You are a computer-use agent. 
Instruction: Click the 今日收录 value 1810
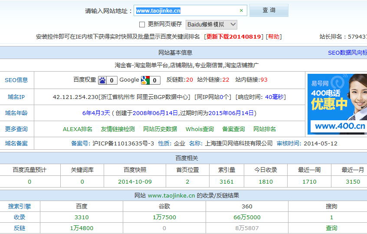pos(265,182)
